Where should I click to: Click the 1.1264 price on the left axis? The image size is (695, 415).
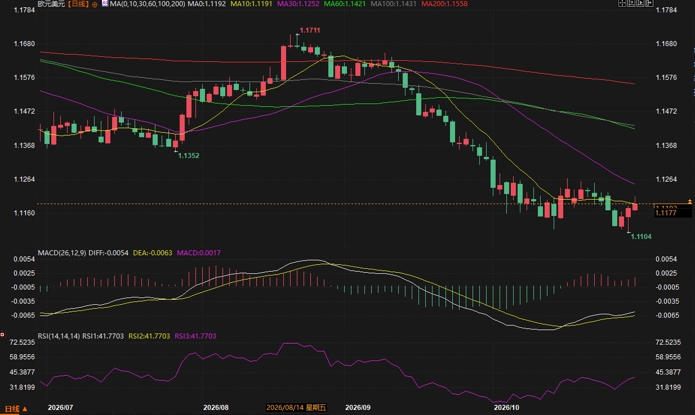[24, 179]
